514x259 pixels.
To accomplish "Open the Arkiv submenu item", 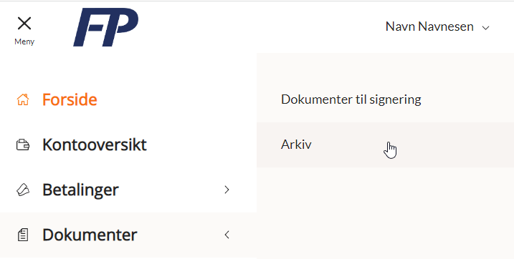I will [385, 145].
